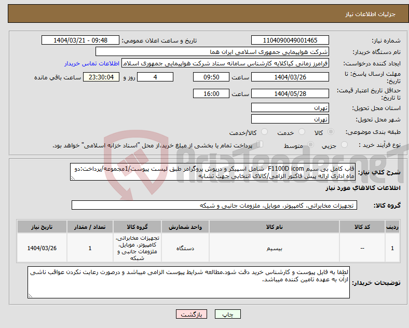Click the buyer notes text area
Viewport: 409px width, 328px height.
pyautogui.click(x=188, y=282)
